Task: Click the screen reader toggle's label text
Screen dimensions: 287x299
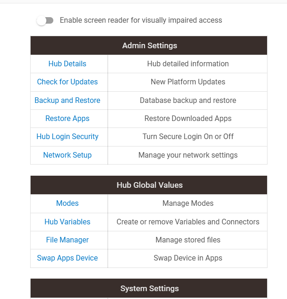Action: tap(140, 20)
